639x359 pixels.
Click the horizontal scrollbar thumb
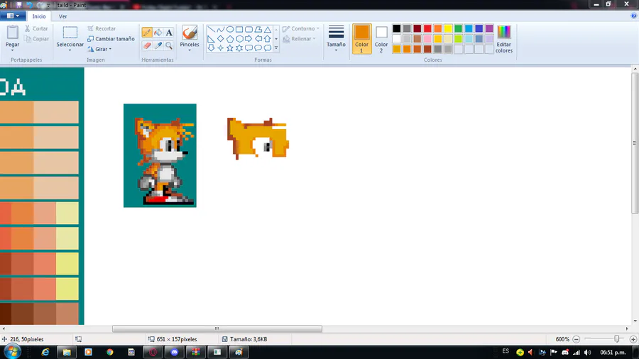click(x=217, y=328)
